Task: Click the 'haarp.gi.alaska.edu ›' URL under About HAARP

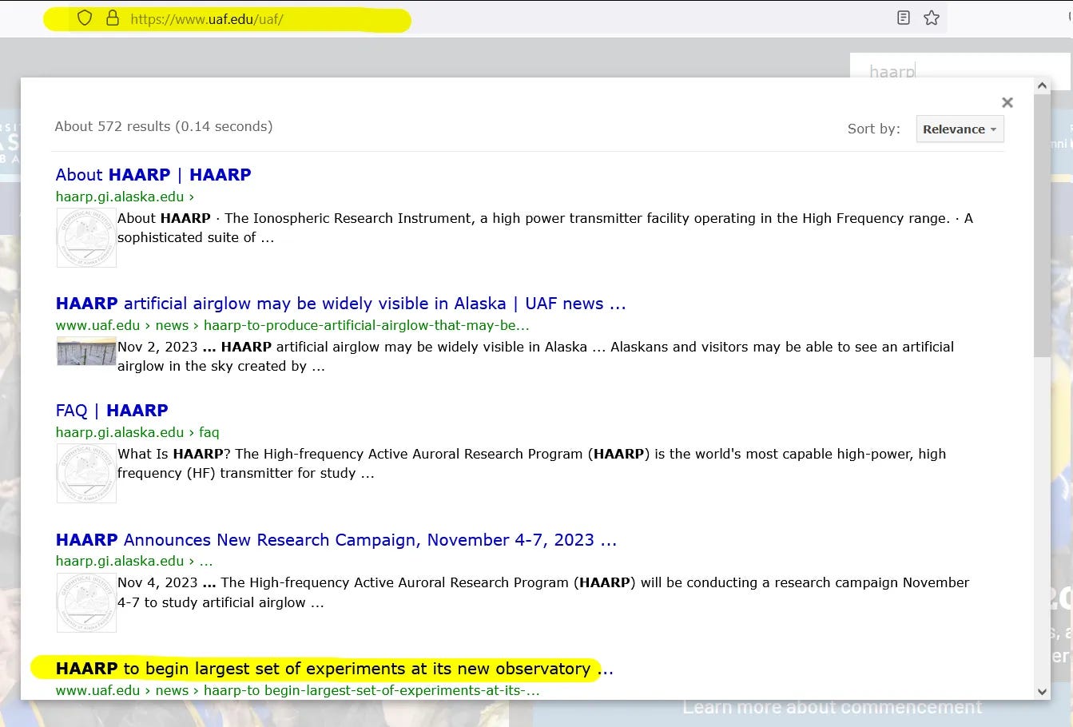Action: (x=125, y=197)
